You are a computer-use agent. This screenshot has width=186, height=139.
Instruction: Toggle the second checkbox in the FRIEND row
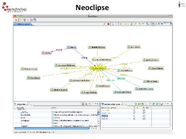click(x=144, y=116)
